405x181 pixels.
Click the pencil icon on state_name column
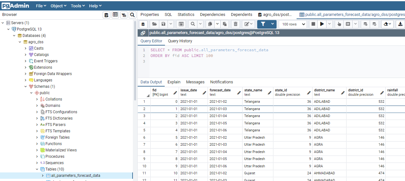point(270,93)
